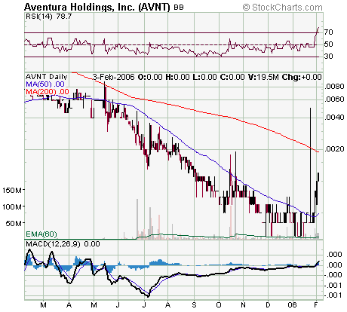The width and height of the screenshot is (347, 312).
Task: Click the 50M volume axis label
Action: click(14, 223)
